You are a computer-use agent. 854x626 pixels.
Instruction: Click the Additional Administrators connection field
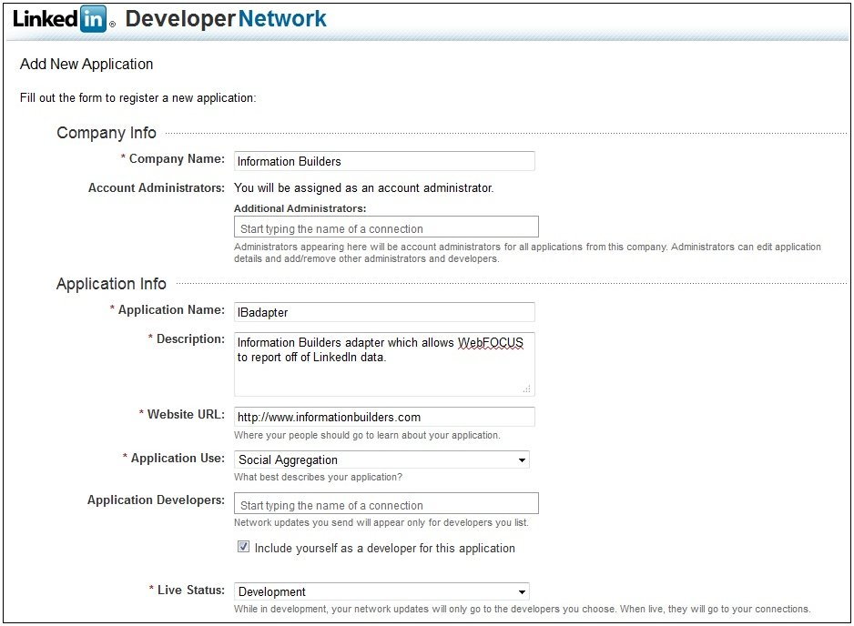[386, 227]
